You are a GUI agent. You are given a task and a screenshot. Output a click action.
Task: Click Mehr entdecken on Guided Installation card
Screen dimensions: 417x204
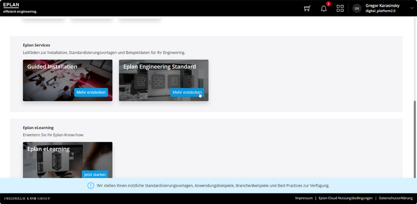pyautogui.click(x=91, y=92)
